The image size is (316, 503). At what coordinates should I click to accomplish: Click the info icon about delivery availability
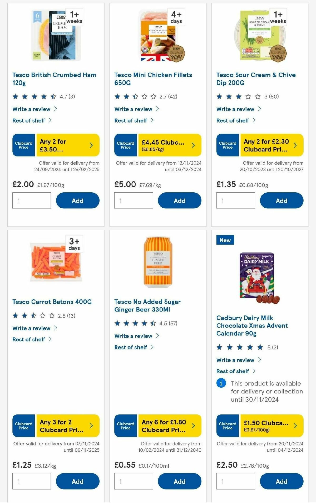point(221,383)
